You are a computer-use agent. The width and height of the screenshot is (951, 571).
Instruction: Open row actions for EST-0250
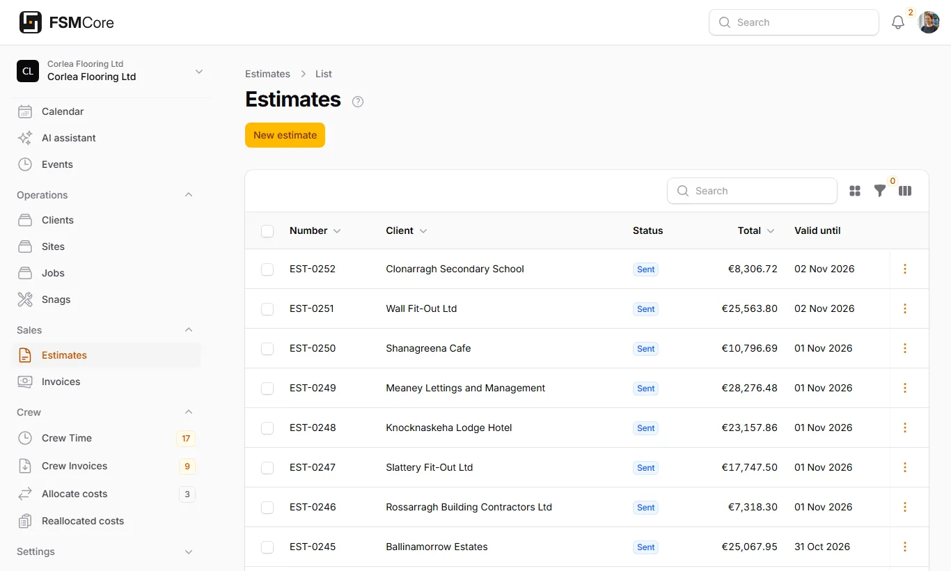[905, 348]
